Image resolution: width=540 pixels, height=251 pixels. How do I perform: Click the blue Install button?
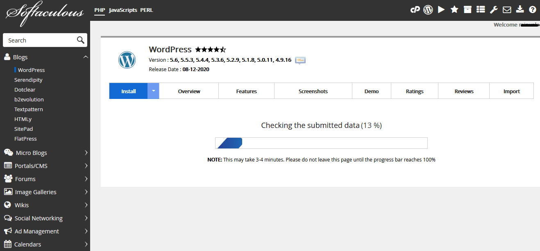coord(128,91)
